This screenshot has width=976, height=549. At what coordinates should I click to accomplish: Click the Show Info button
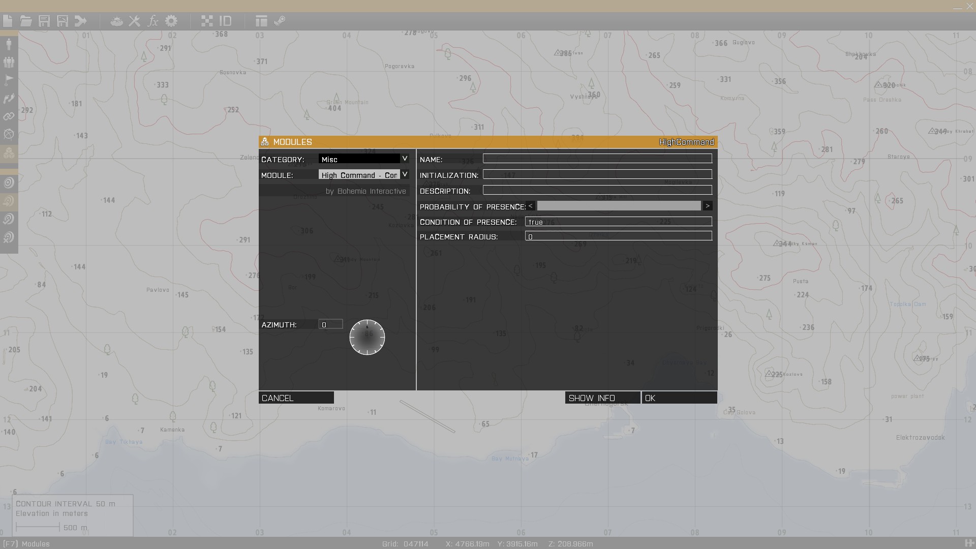click(602, 398)
